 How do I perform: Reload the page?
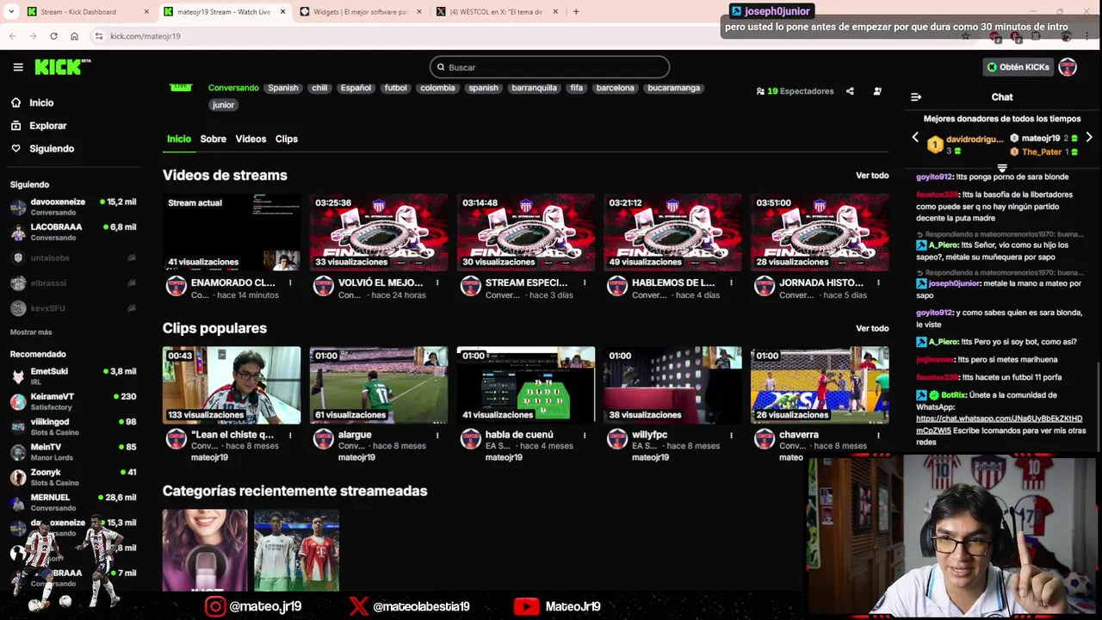53,36
